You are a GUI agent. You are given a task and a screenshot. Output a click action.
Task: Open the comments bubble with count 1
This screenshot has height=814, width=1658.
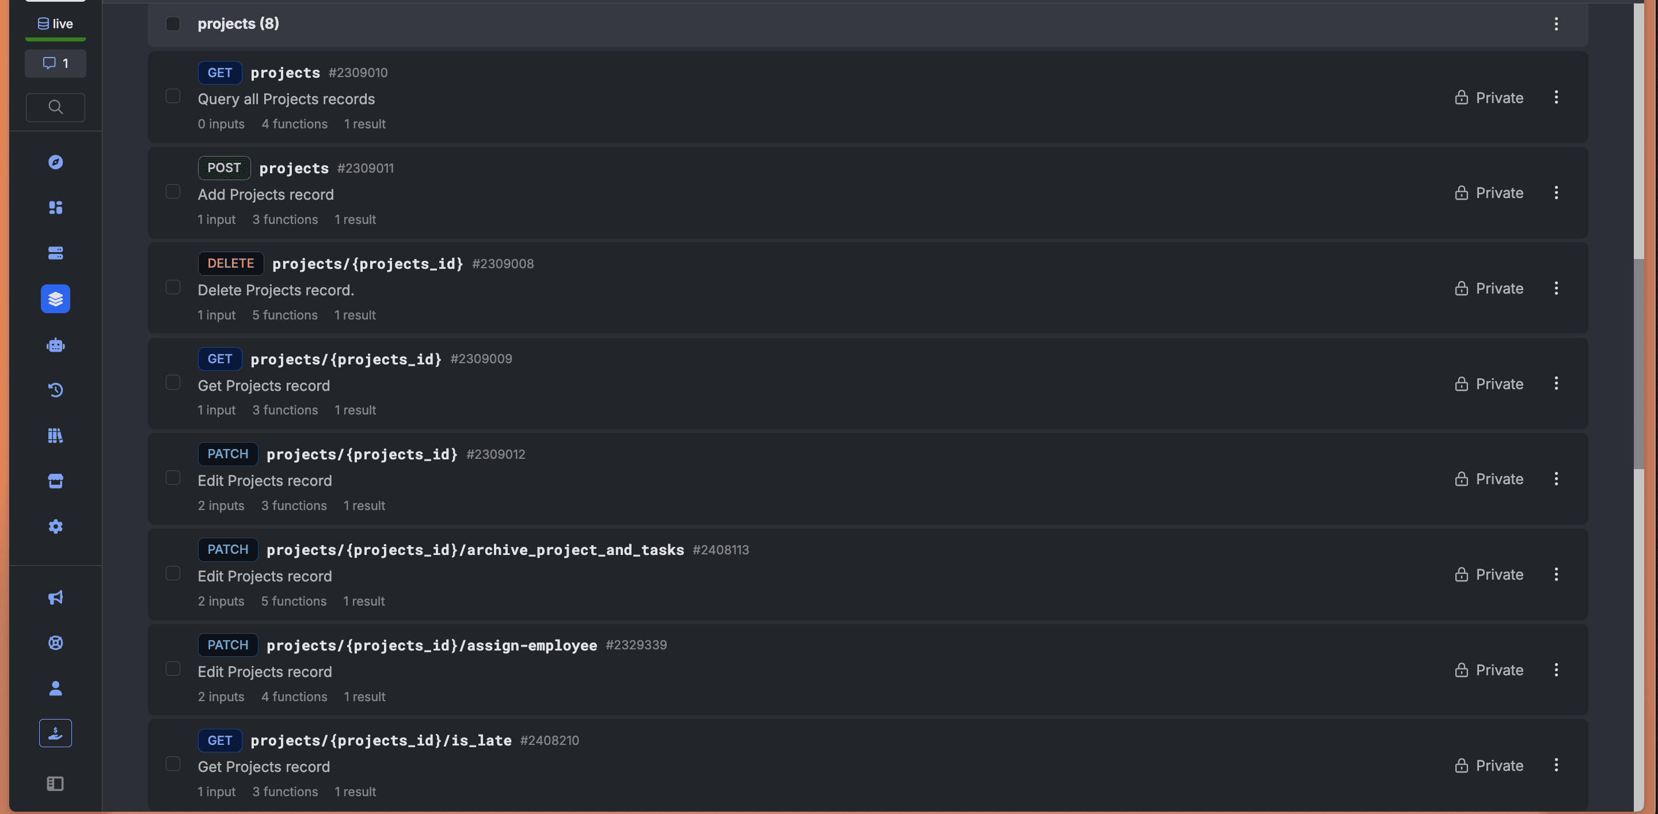tap(55, 63)
